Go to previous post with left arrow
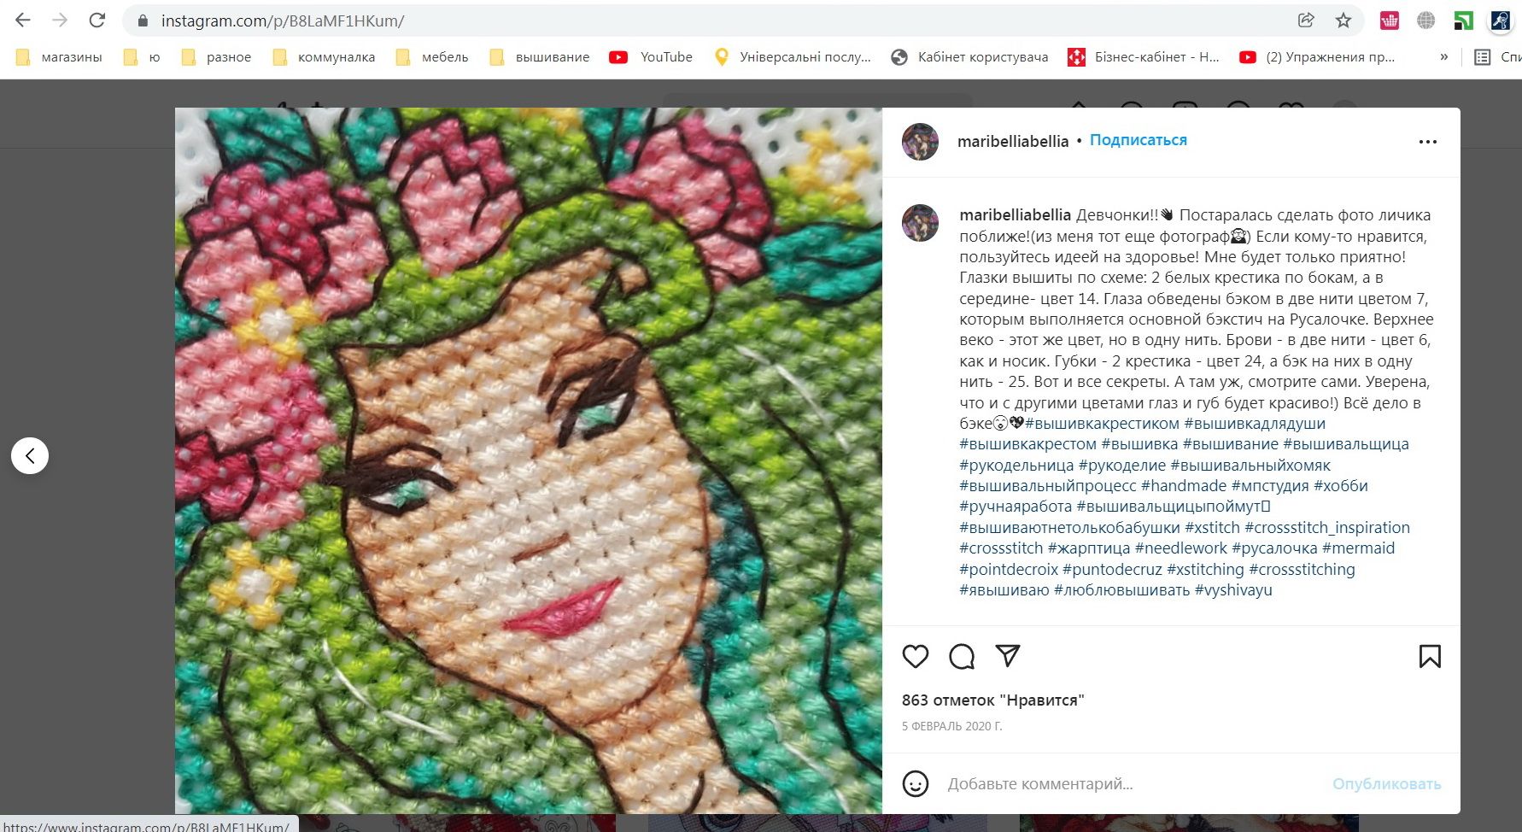Viewport: 1522px width, 832px height. pyautogui.click(x=30, y=456)
